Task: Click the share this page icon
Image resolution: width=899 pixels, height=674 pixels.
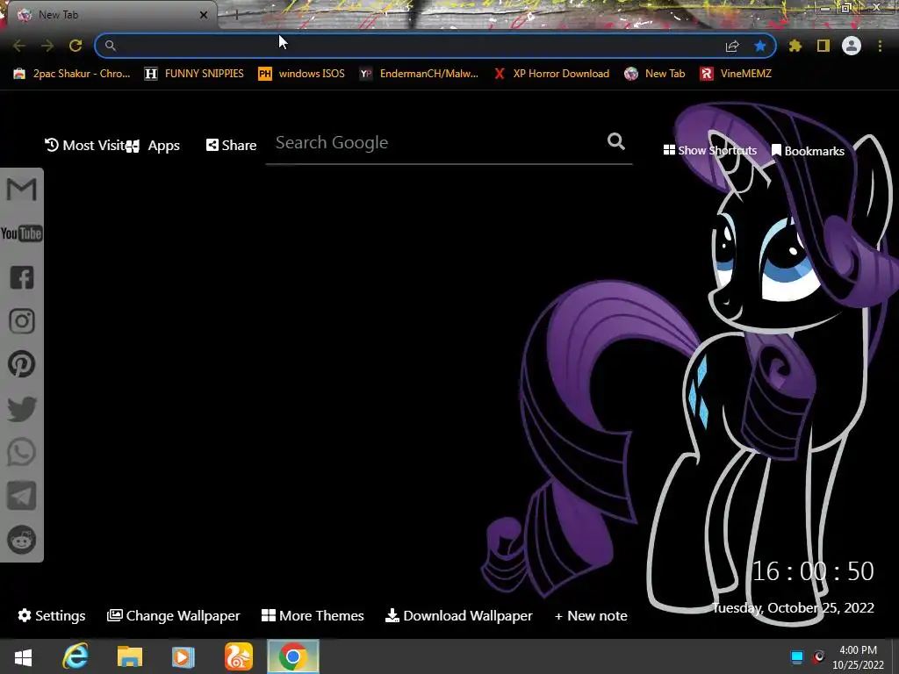Action: point(732,46)
